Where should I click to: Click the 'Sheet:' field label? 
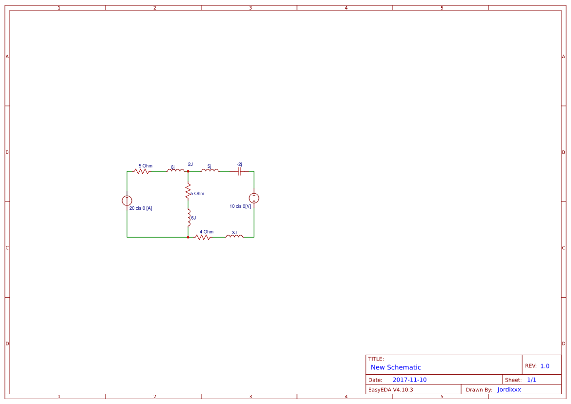pyautogui.click(x=513, y=380)
